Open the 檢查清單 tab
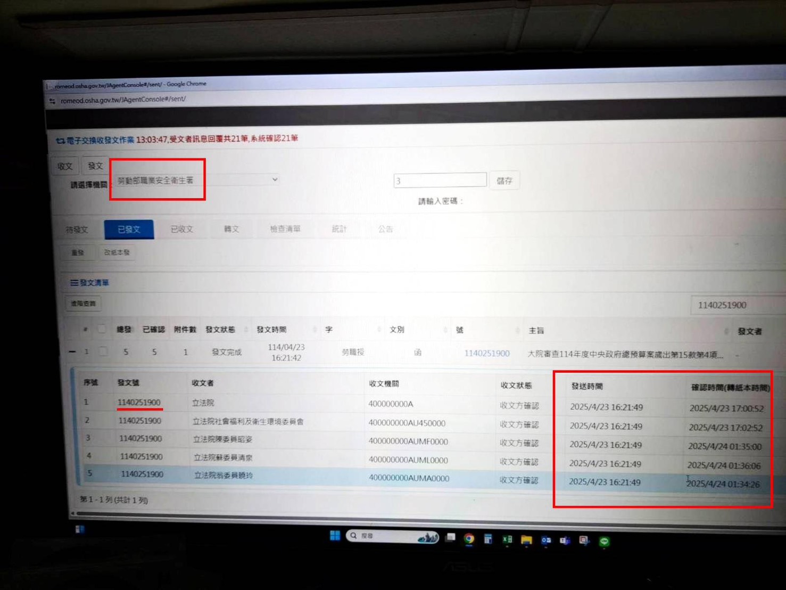This screenshot has width=786, height=590. [285, 229]
